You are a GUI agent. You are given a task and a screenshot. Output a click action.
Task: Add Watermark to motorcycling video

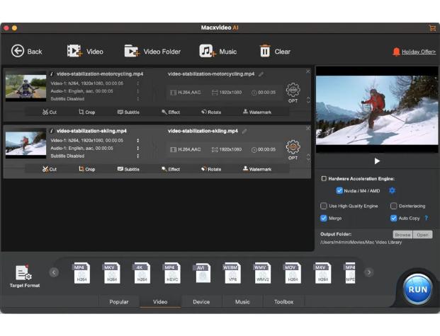tap(256, 112)
